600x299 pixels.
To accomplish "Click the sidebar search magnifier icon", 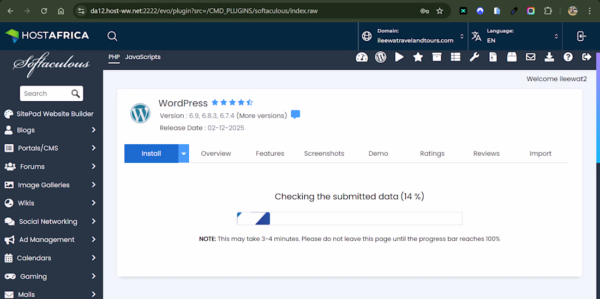I will pyautogui.click(x=76, y=94).
